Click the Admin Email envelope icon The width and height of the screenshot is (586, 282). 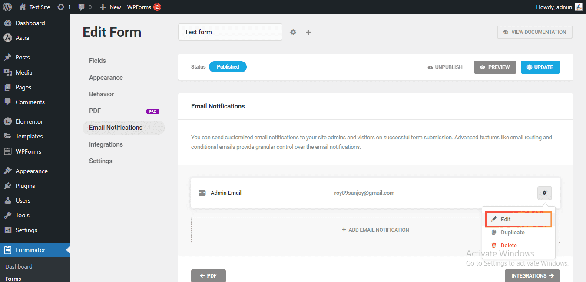pos(202,193)
